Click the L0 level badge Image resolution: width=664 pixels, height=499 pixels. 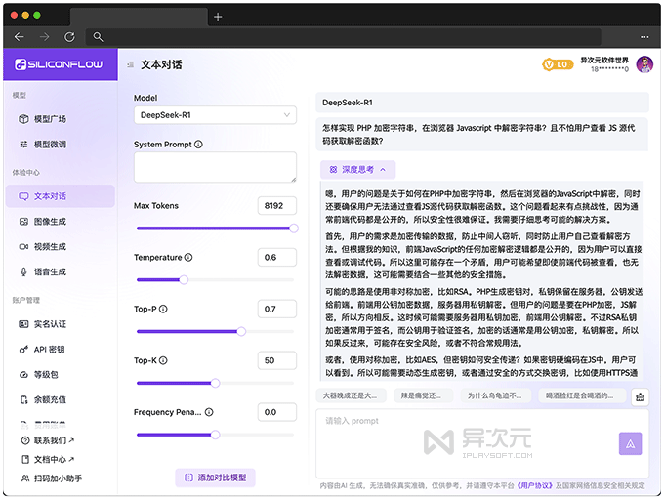558,64
